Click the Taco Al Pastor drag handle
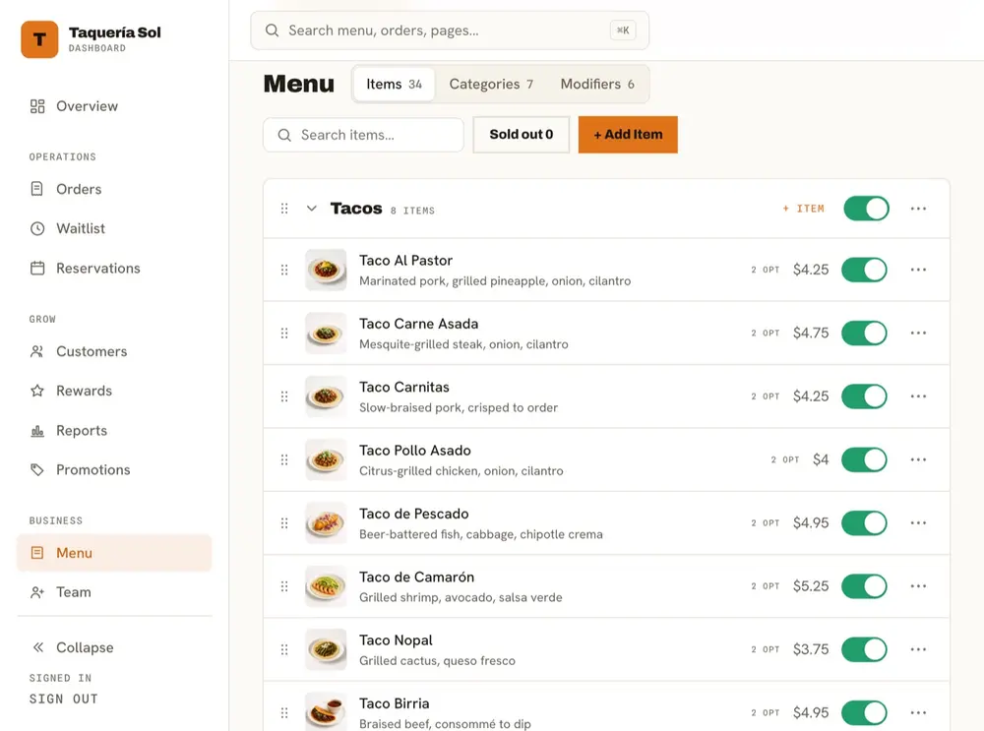 [x=284, y=270]
